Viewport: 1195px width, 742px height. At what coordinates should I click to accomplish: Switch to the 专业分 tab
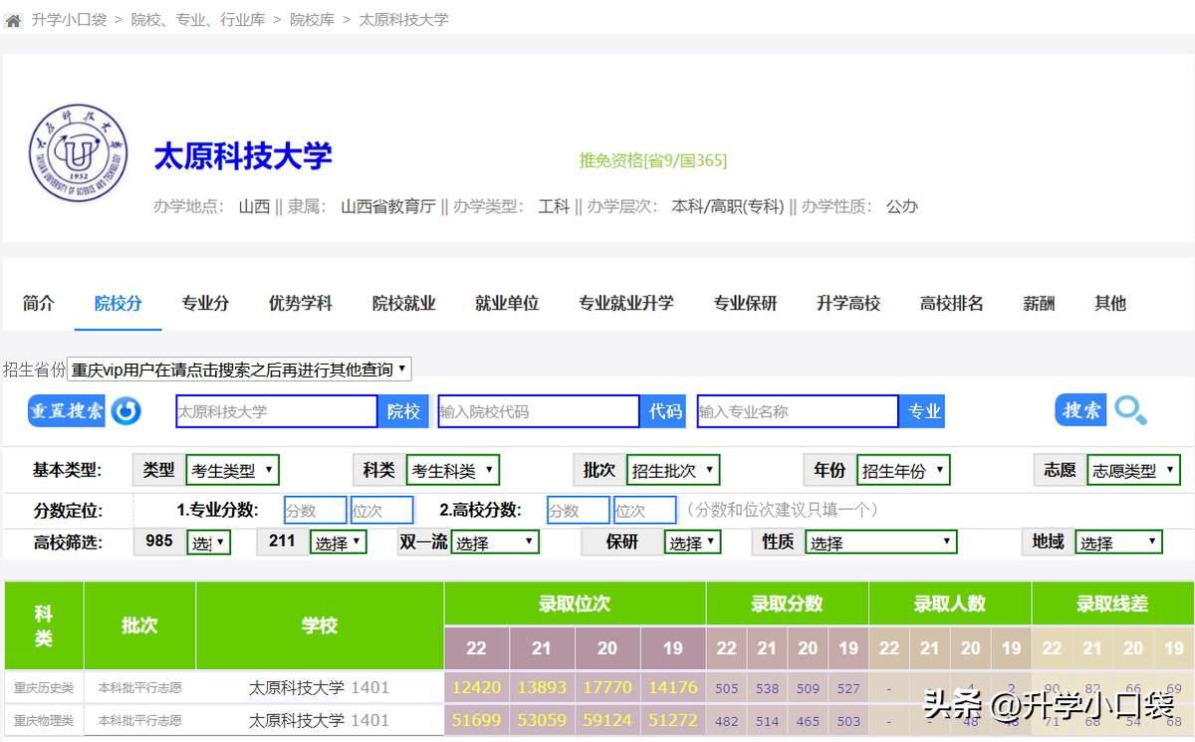[x=205, y=303]
